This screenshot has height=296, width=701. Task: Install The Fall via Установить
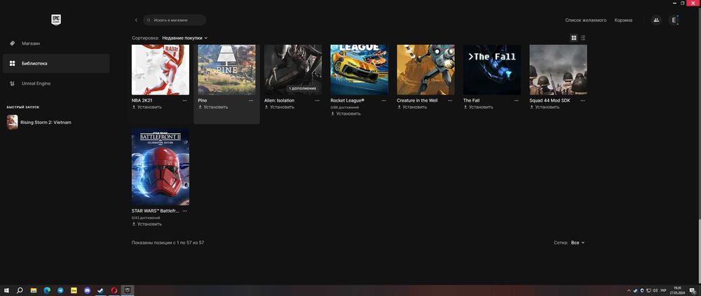tap(478, 107)
